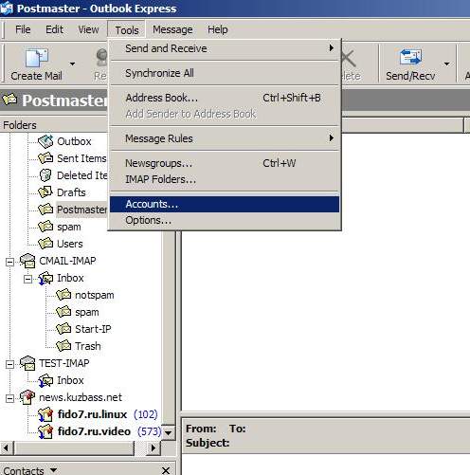The image size is (470, 475).
Task: Click the TEST-IMAP account icon
Action: pyautogui.click(x=27, y=363)
